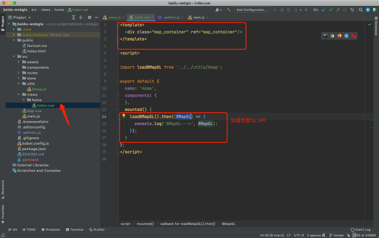Click the memory indicator 553 of 4096M
This screenshot has height=238, width=379.
(365, 235)
